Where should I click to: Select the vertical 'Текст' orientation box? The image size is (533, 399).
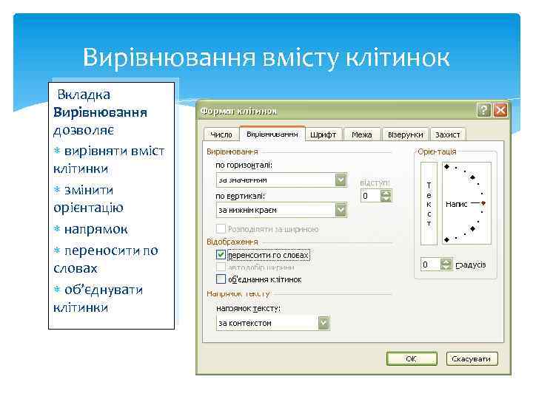[x=429, y=203]
